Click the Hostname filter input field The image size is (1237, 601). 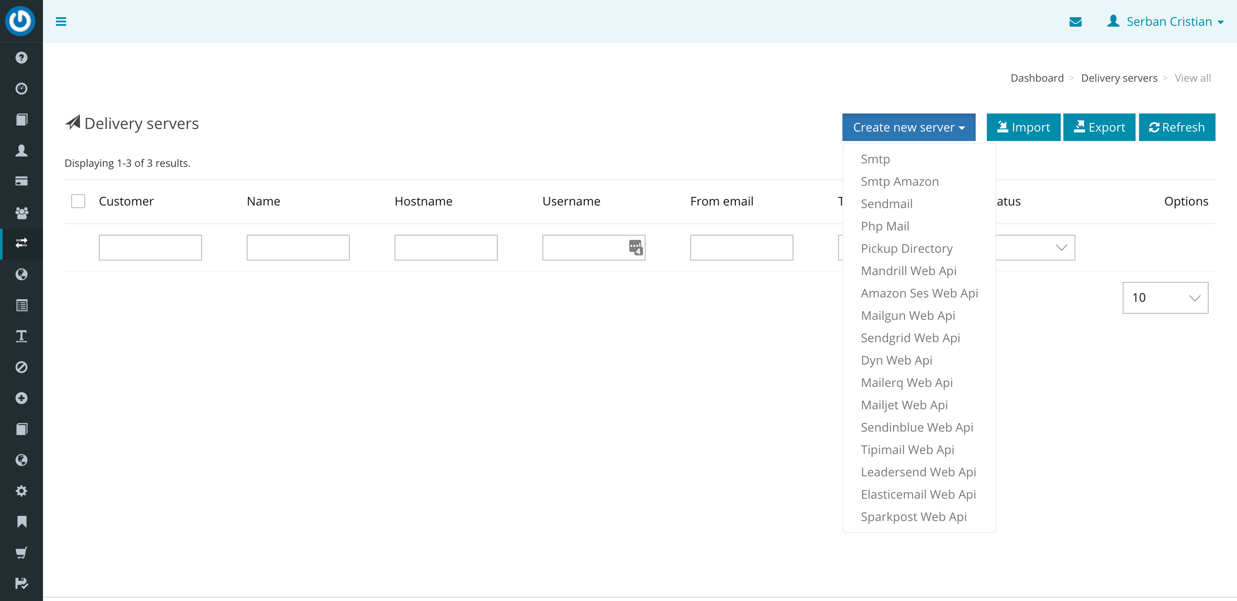point(446,248)
